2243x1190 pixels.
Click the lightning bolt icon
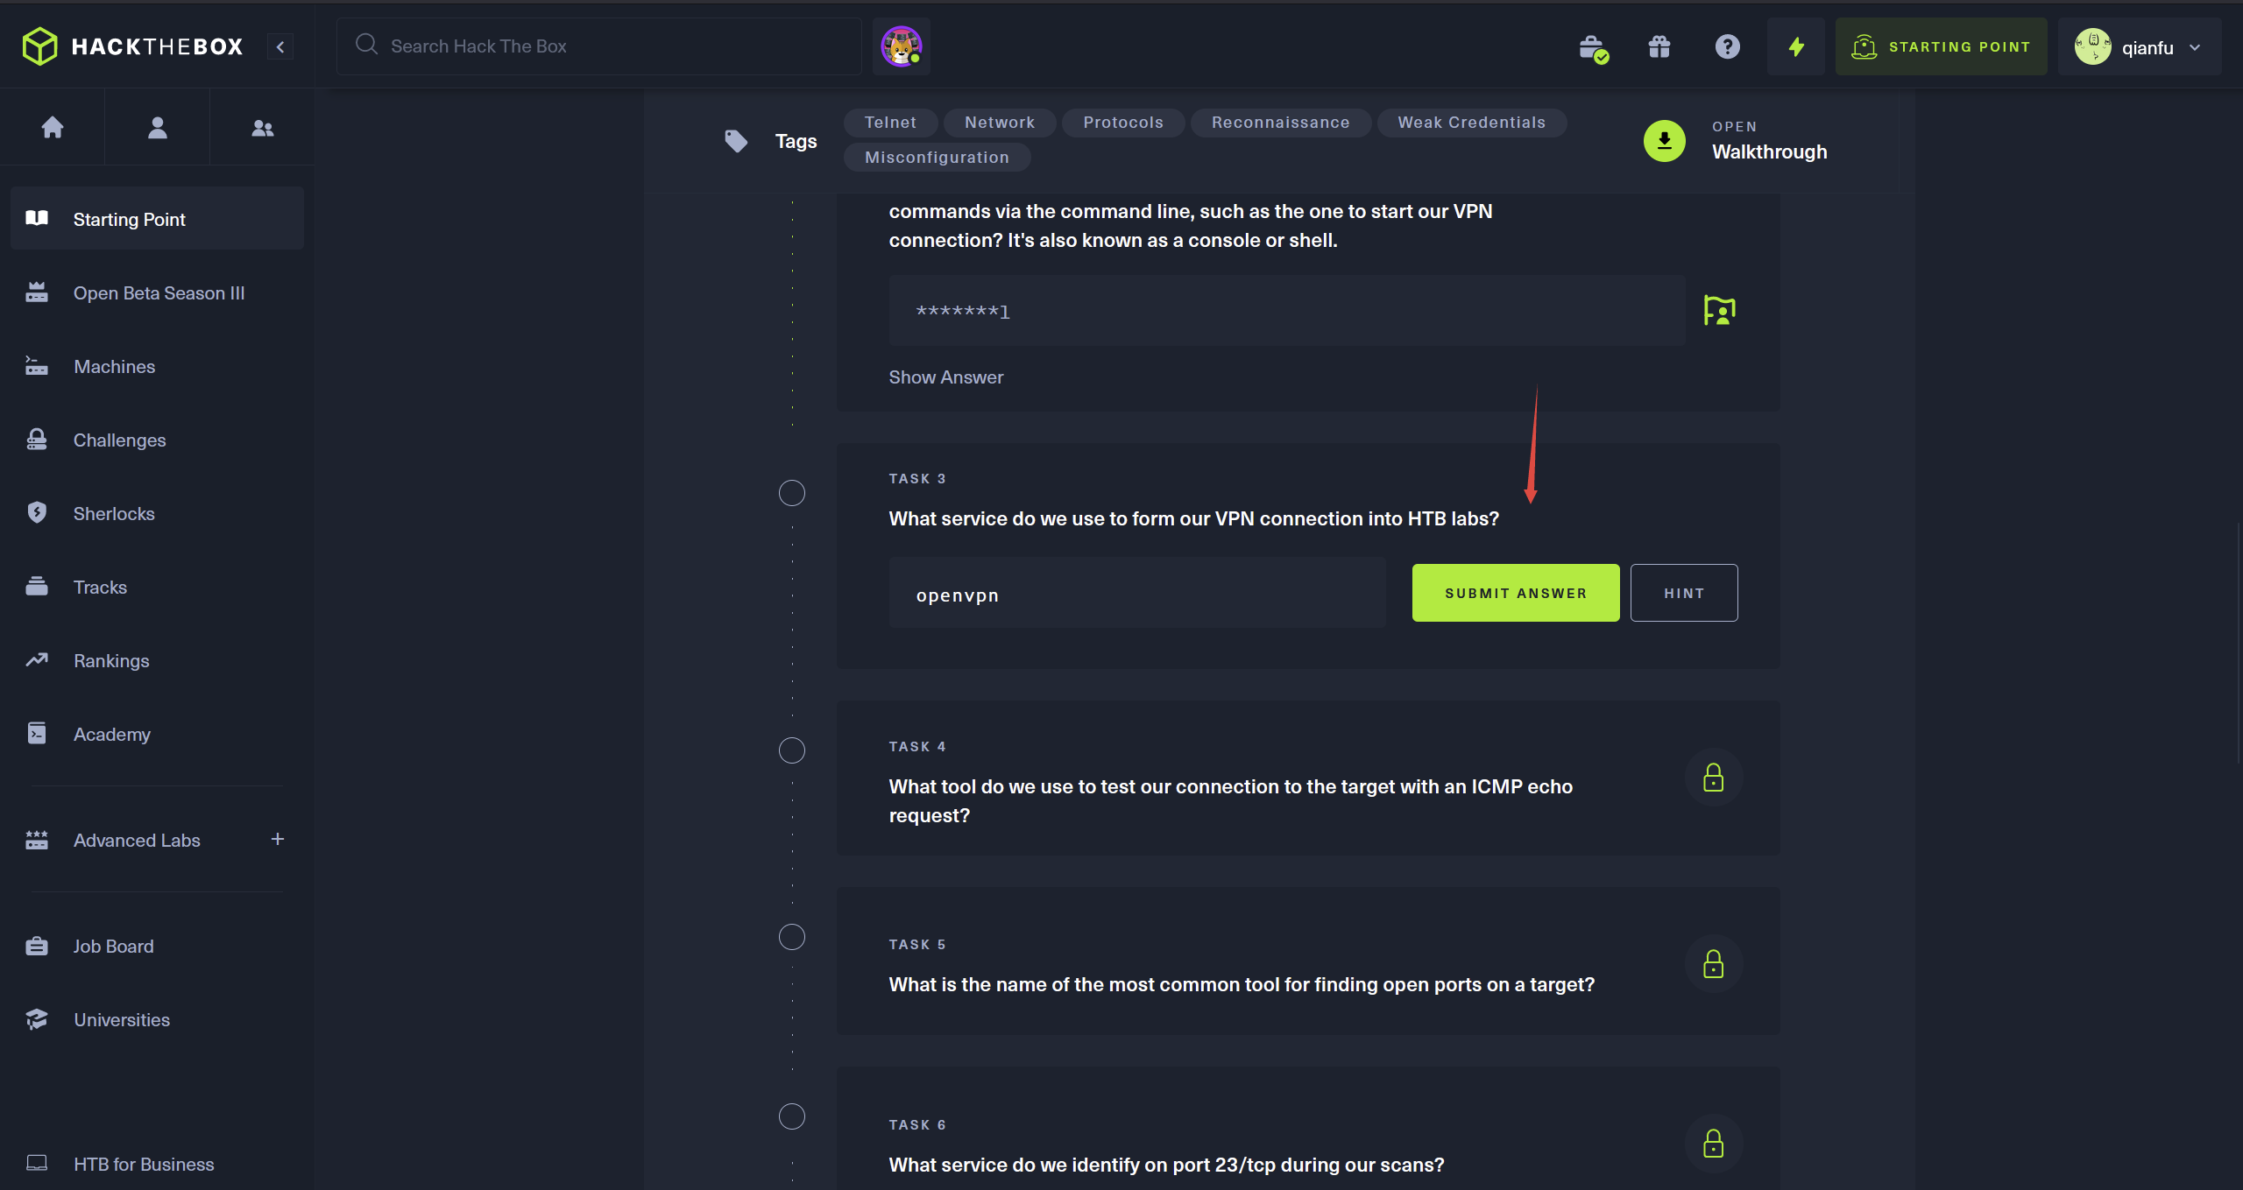tap(1796, 46)
